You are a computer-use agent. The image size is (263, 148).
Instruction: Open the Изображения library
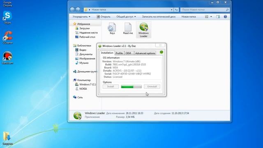pyautogui.click(x=87, y=58)
